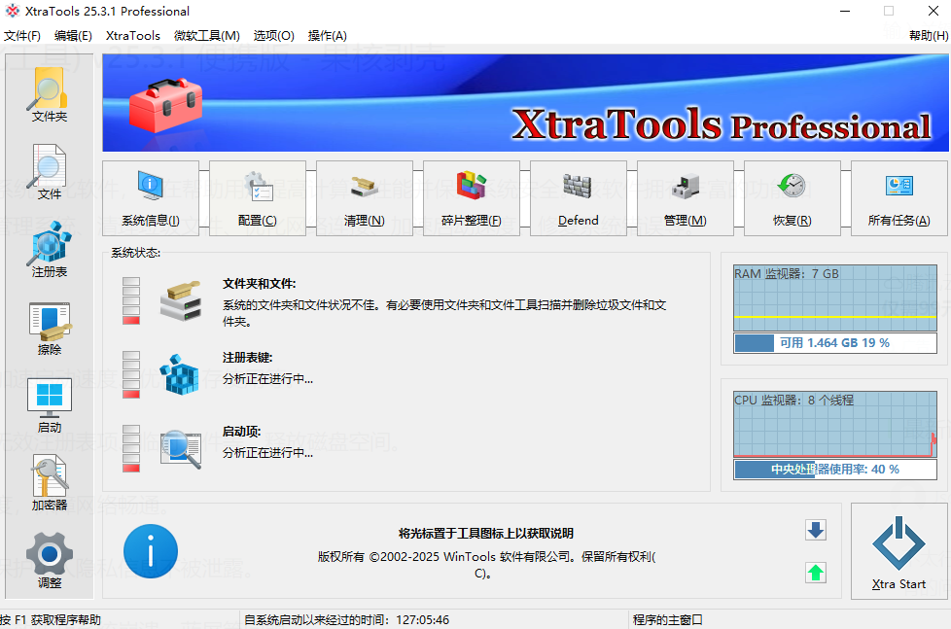
Task: Open the 调整 tweak tool at bottom left
Action: coord(48,556)
